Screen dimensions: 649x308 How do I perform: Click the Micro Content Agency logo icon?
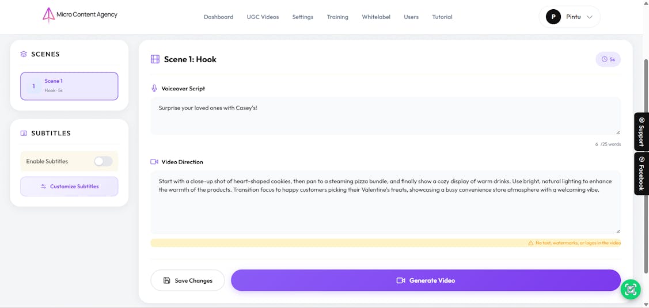[x=48, y=15]
